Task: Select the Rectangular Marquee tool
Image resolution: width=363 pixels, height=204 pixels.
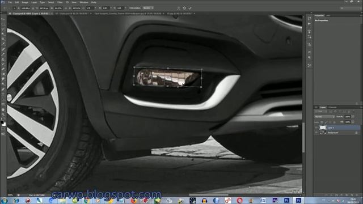Action: tap(3, 24)
